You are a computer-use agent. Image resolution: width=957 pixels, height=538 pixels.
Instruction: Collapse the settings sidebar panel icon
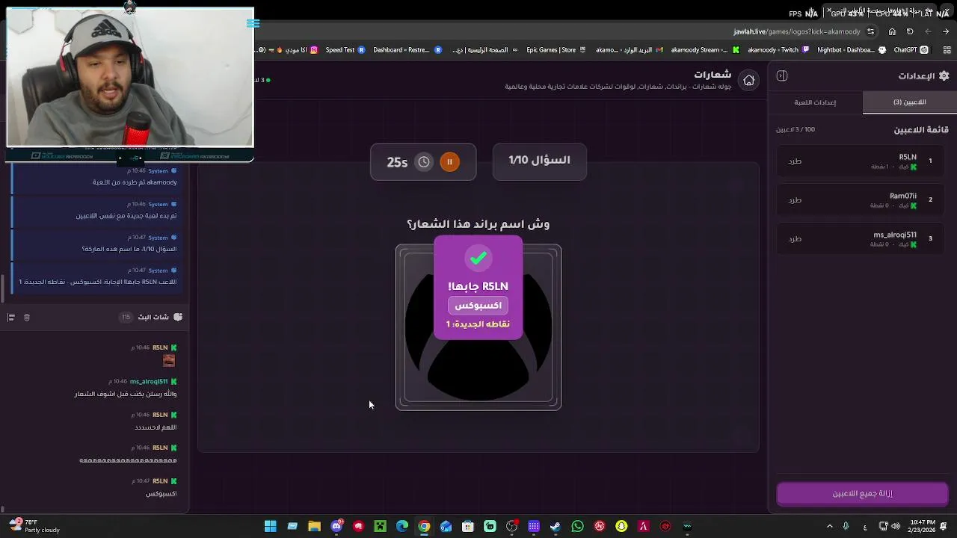pos(782,75)
